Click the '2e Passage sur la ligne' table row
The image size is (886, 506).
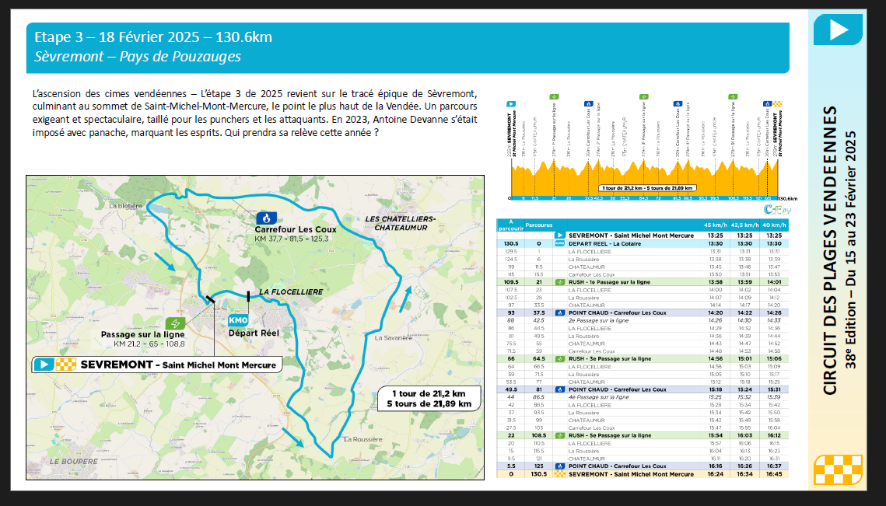643,320
